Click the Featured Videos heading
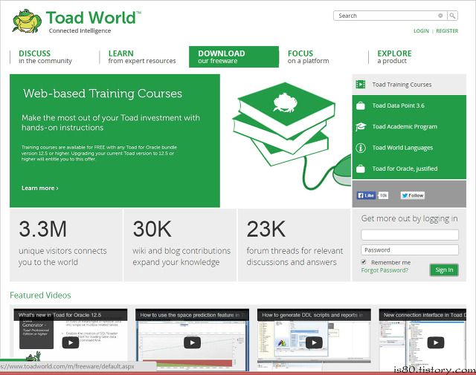 (40, 296)
